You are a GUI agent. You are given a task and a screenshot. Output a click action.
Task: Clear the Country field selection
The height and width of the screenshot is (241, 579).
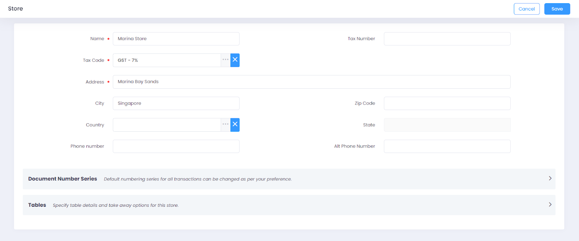coord(235,124)
